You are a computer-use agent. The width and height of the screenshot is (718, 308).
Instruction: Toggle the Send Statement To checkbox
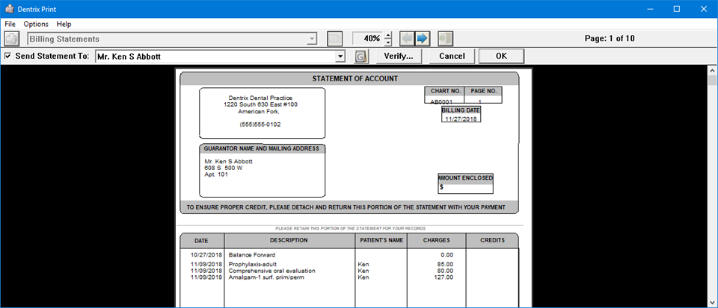pos(7,57)
